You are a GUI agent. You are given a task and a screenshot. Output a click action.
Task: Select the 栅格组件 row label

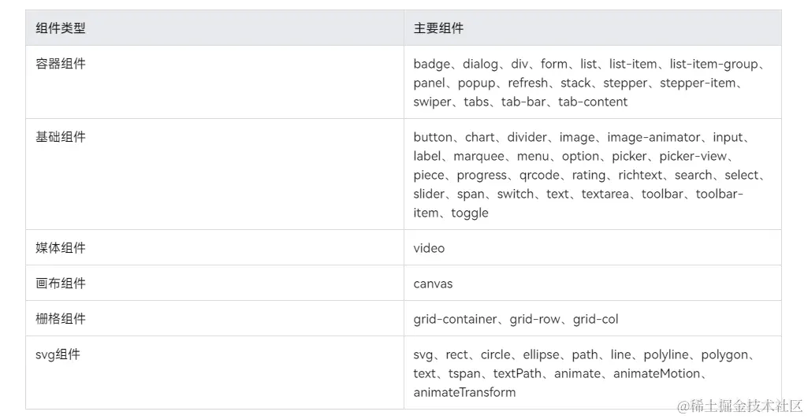[60, 319]
